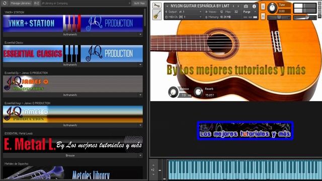
Task: Click the Release knob
Action: point(173,92)
